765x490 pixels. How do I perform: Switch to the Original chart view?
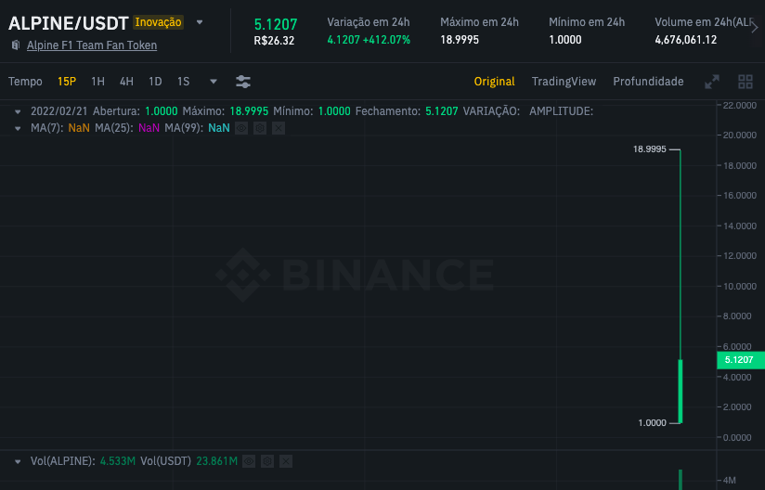(x=494, y=82)
